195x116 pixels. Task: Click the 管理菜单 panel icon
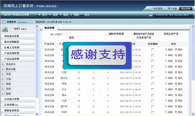pos(4,22)
